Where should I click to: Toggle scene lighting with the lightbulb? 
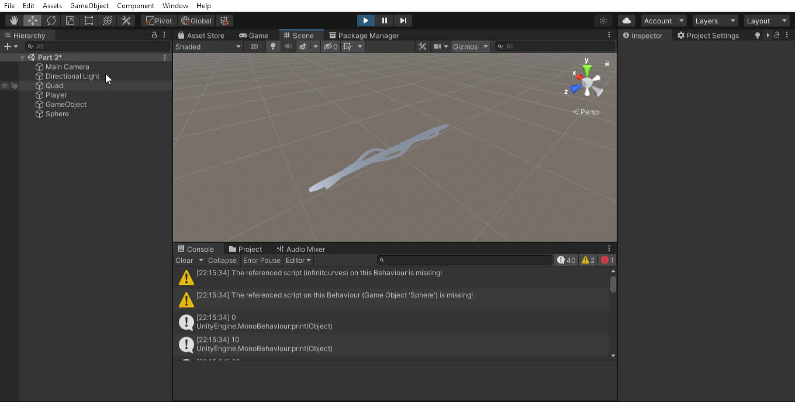click(x=272, y=47)
